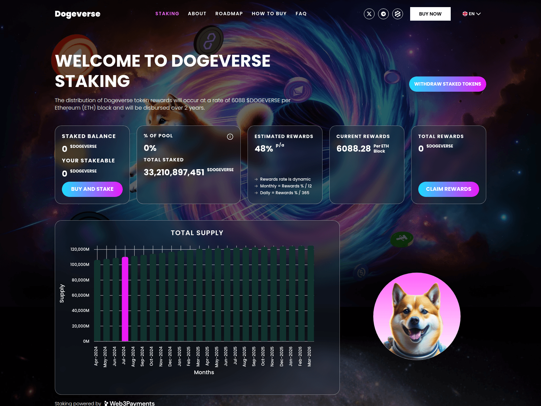This screenshot has height=406, width=541.
Task: Click 'Daily = Rewards % / 365' text
Action: click(284, 193)
